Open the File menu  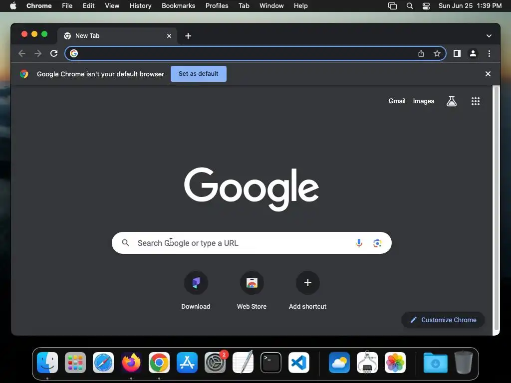(x=67, y=6)
